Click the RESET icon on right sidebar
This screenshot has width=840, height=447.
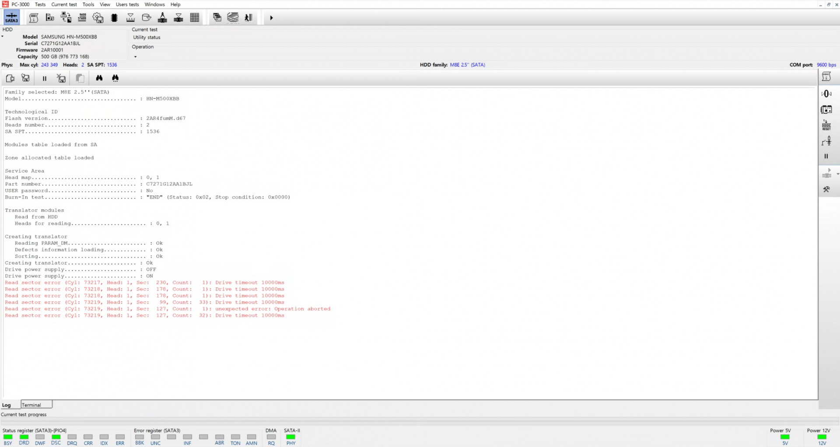click(826, 125)
